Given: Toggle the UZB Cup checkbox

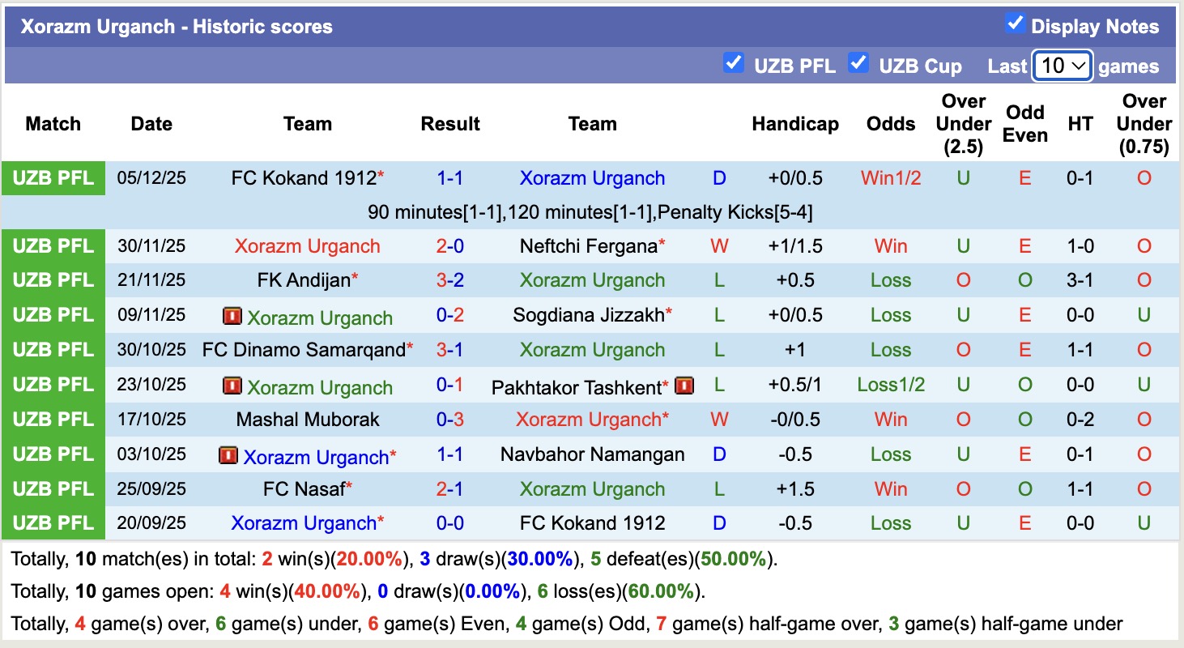Looking at the screenshot, I should 858,63.
